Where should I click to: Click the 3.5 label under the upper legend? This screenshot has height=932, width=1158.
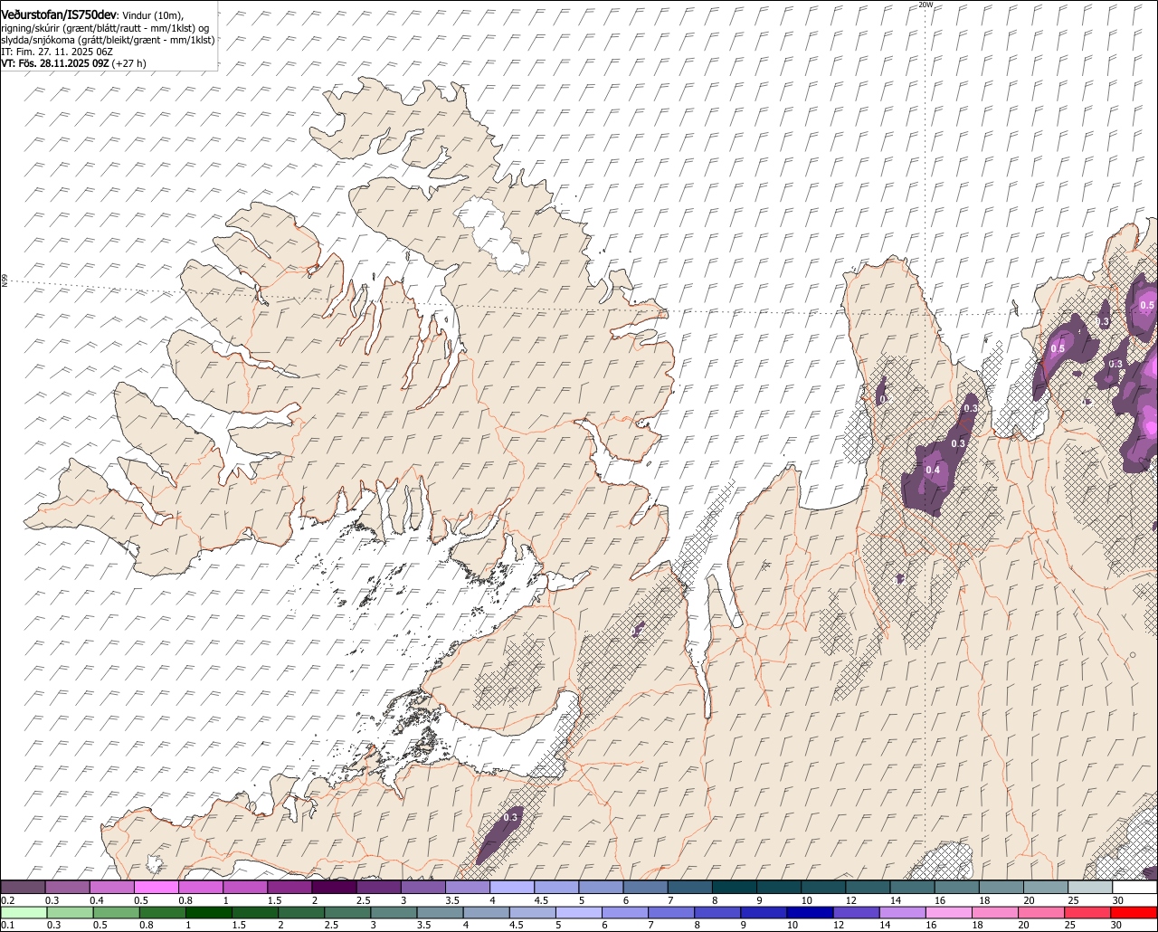[x=452, y=900]
